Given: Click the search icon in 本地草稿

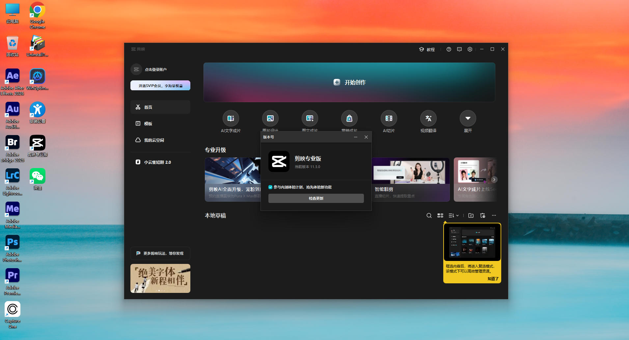Looking at the screenshot, I should pos(429,215).
